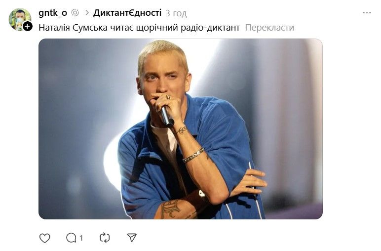Open replies via the comment bubble icon
Viewport: 381px width, 251px height.
pyautogui.click(x=71, y=238)
